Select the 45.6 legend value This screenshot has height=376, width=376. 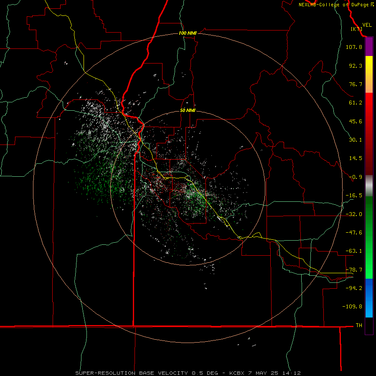pos(356,121)
